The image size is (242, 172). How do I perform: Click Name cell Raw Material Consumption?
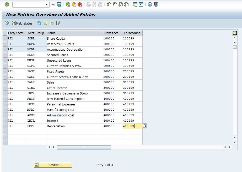(75, 99)
